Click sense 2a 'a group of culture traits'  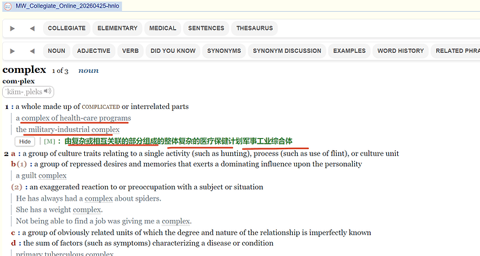pos(211,153)
